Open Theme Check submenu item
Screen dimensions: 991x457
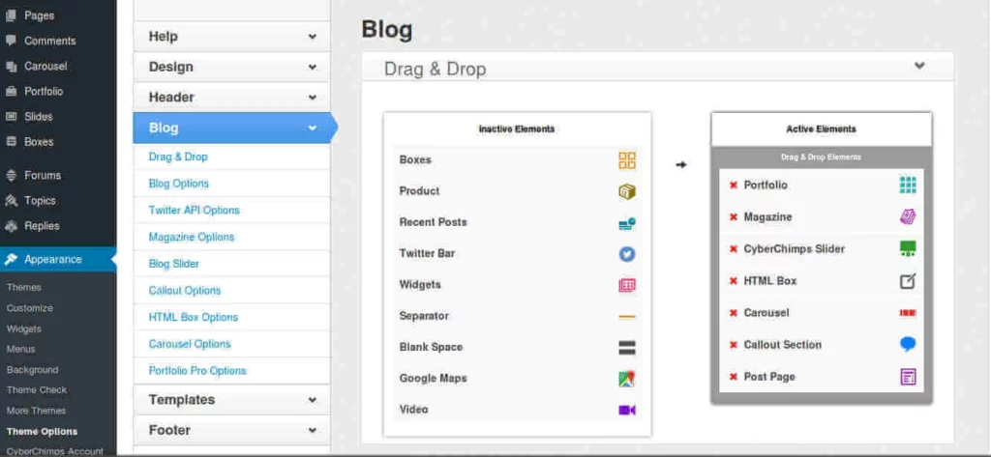37,390
